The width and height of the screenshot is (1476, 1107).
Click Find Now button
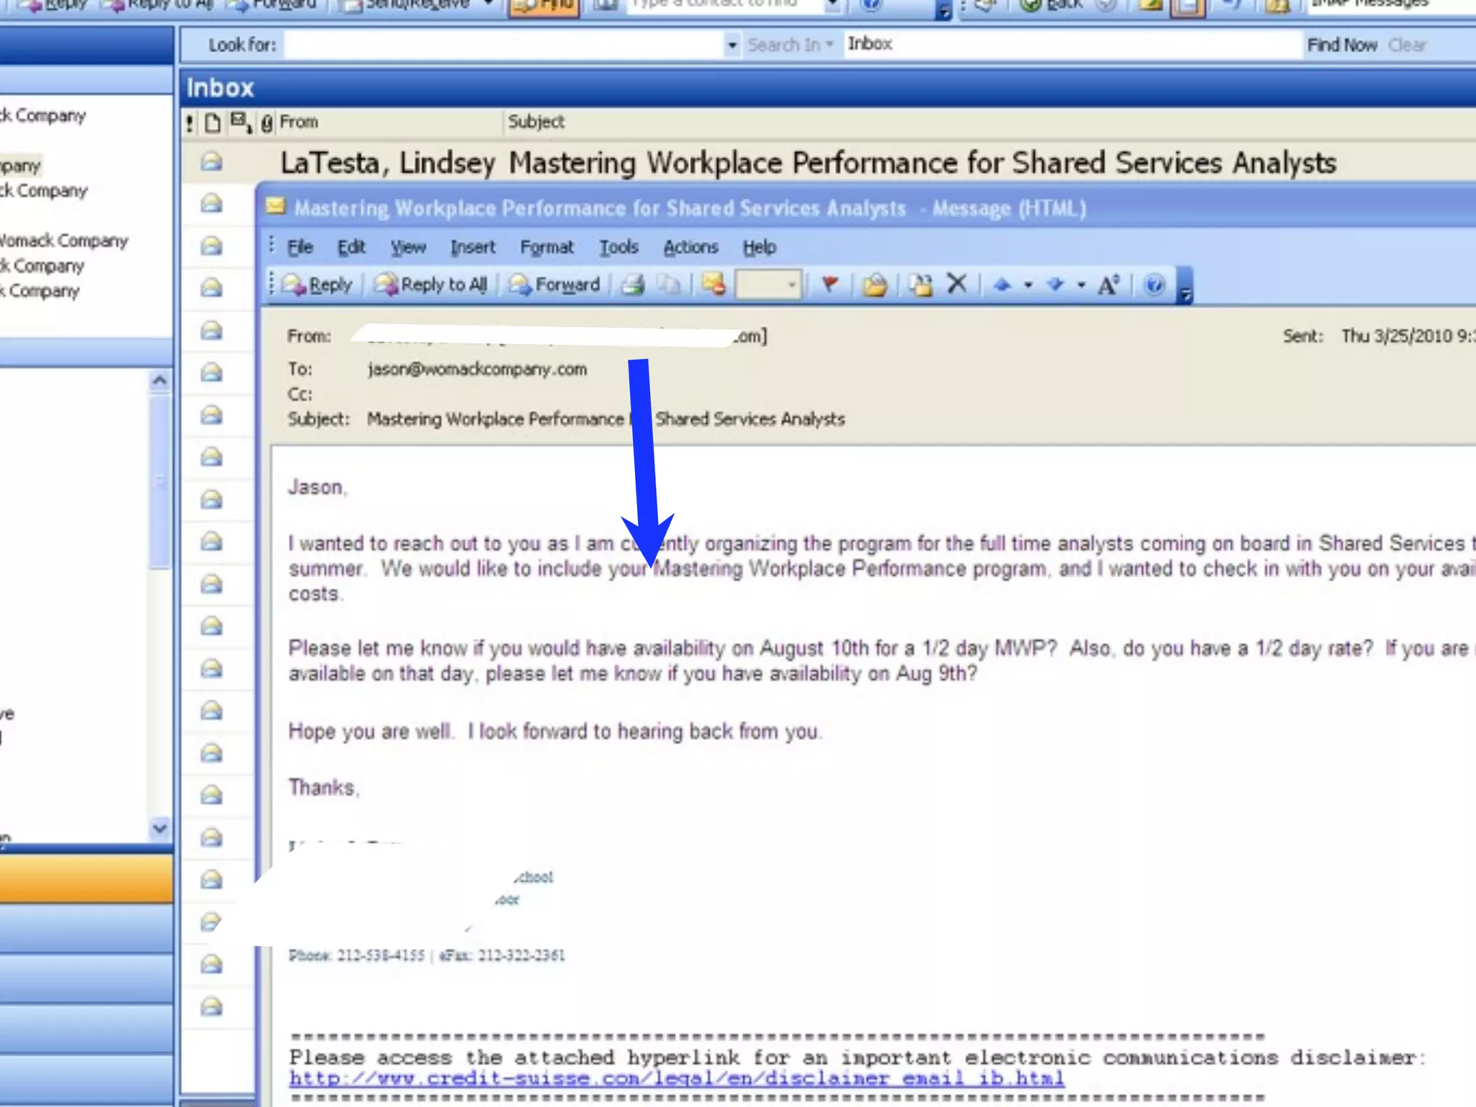[1341, 45]
